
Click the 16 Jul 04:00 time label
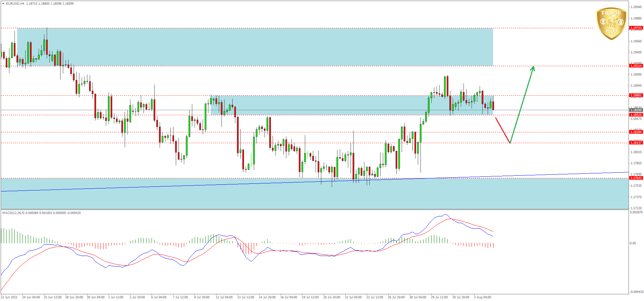coord(289,297)
